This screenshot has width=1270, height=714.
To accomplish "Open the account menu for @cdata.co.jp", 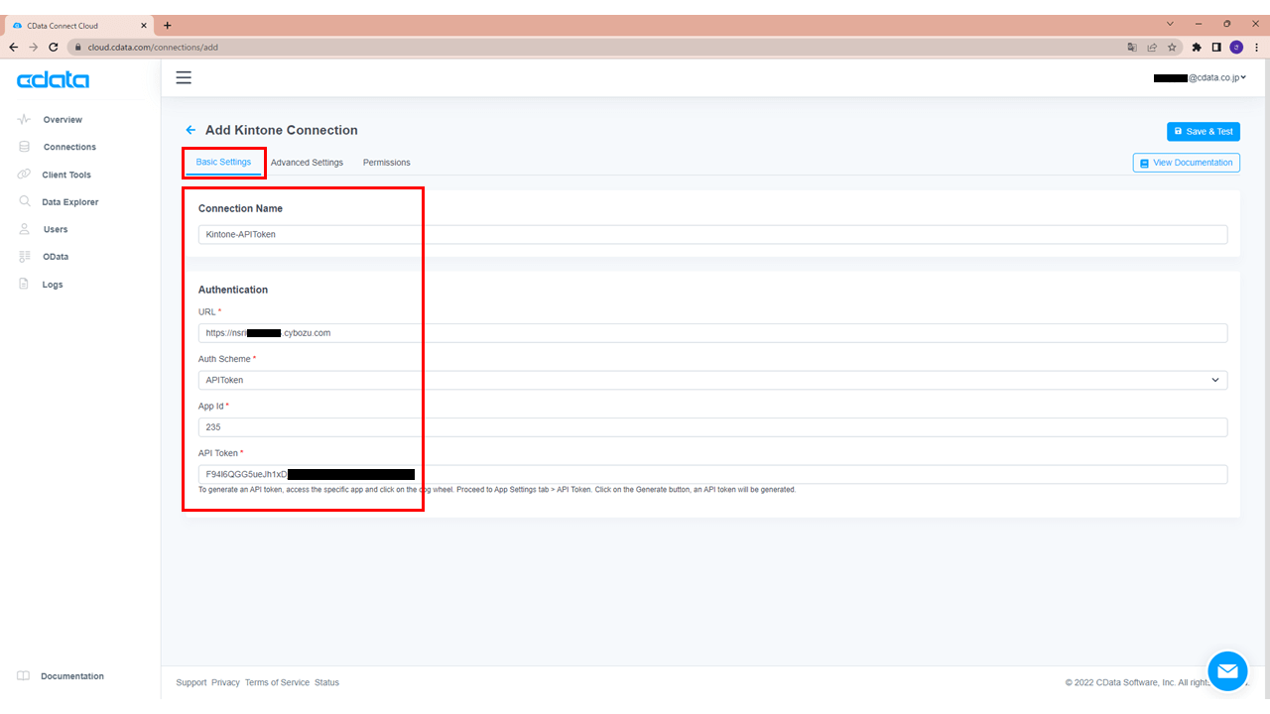I will 1200,77.
